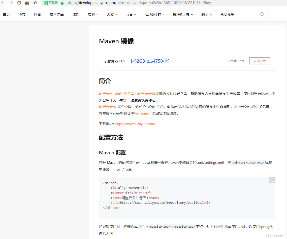Open the 免费试用 navigation item
This screenshot has height=239, width=287.
227,14
